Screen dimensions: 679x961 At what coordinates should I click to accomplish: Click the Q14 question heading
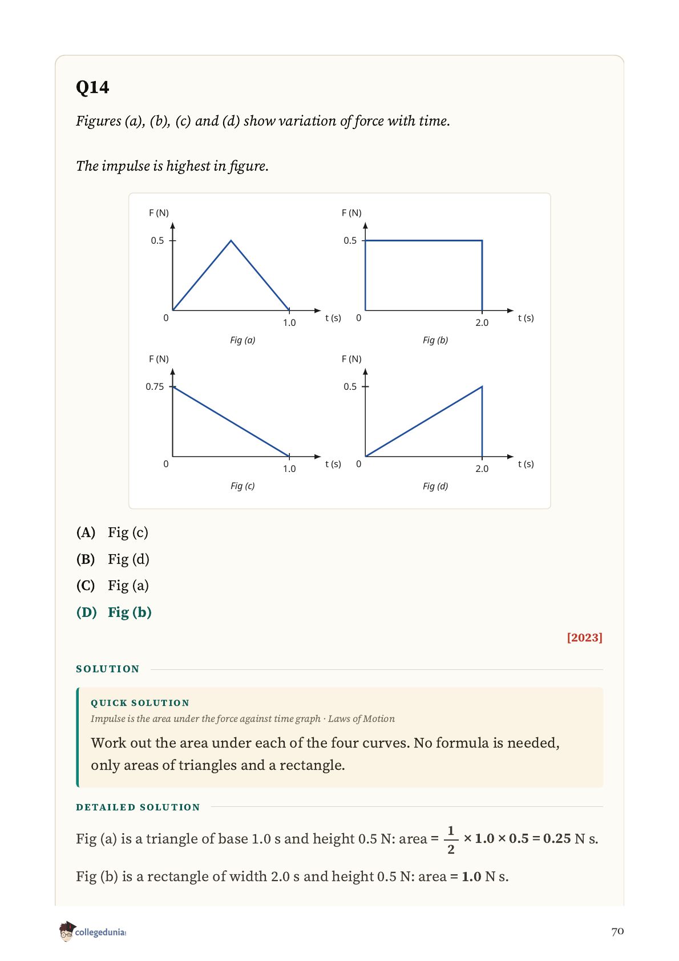[92, 87]
